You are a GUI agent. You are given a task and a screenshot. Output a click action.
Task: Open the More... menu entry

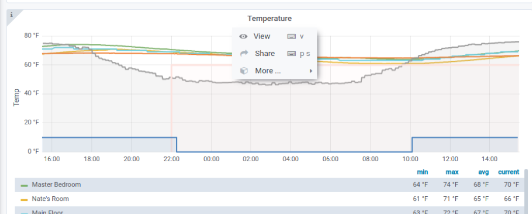[268, 71]
